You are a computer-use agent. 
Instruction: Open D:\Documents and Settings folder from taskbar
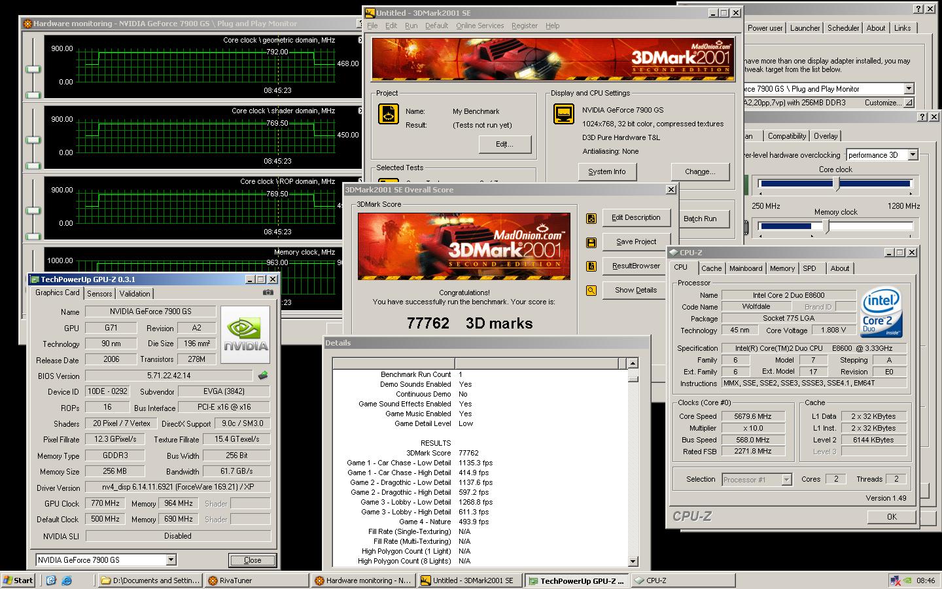click(150, 580)
